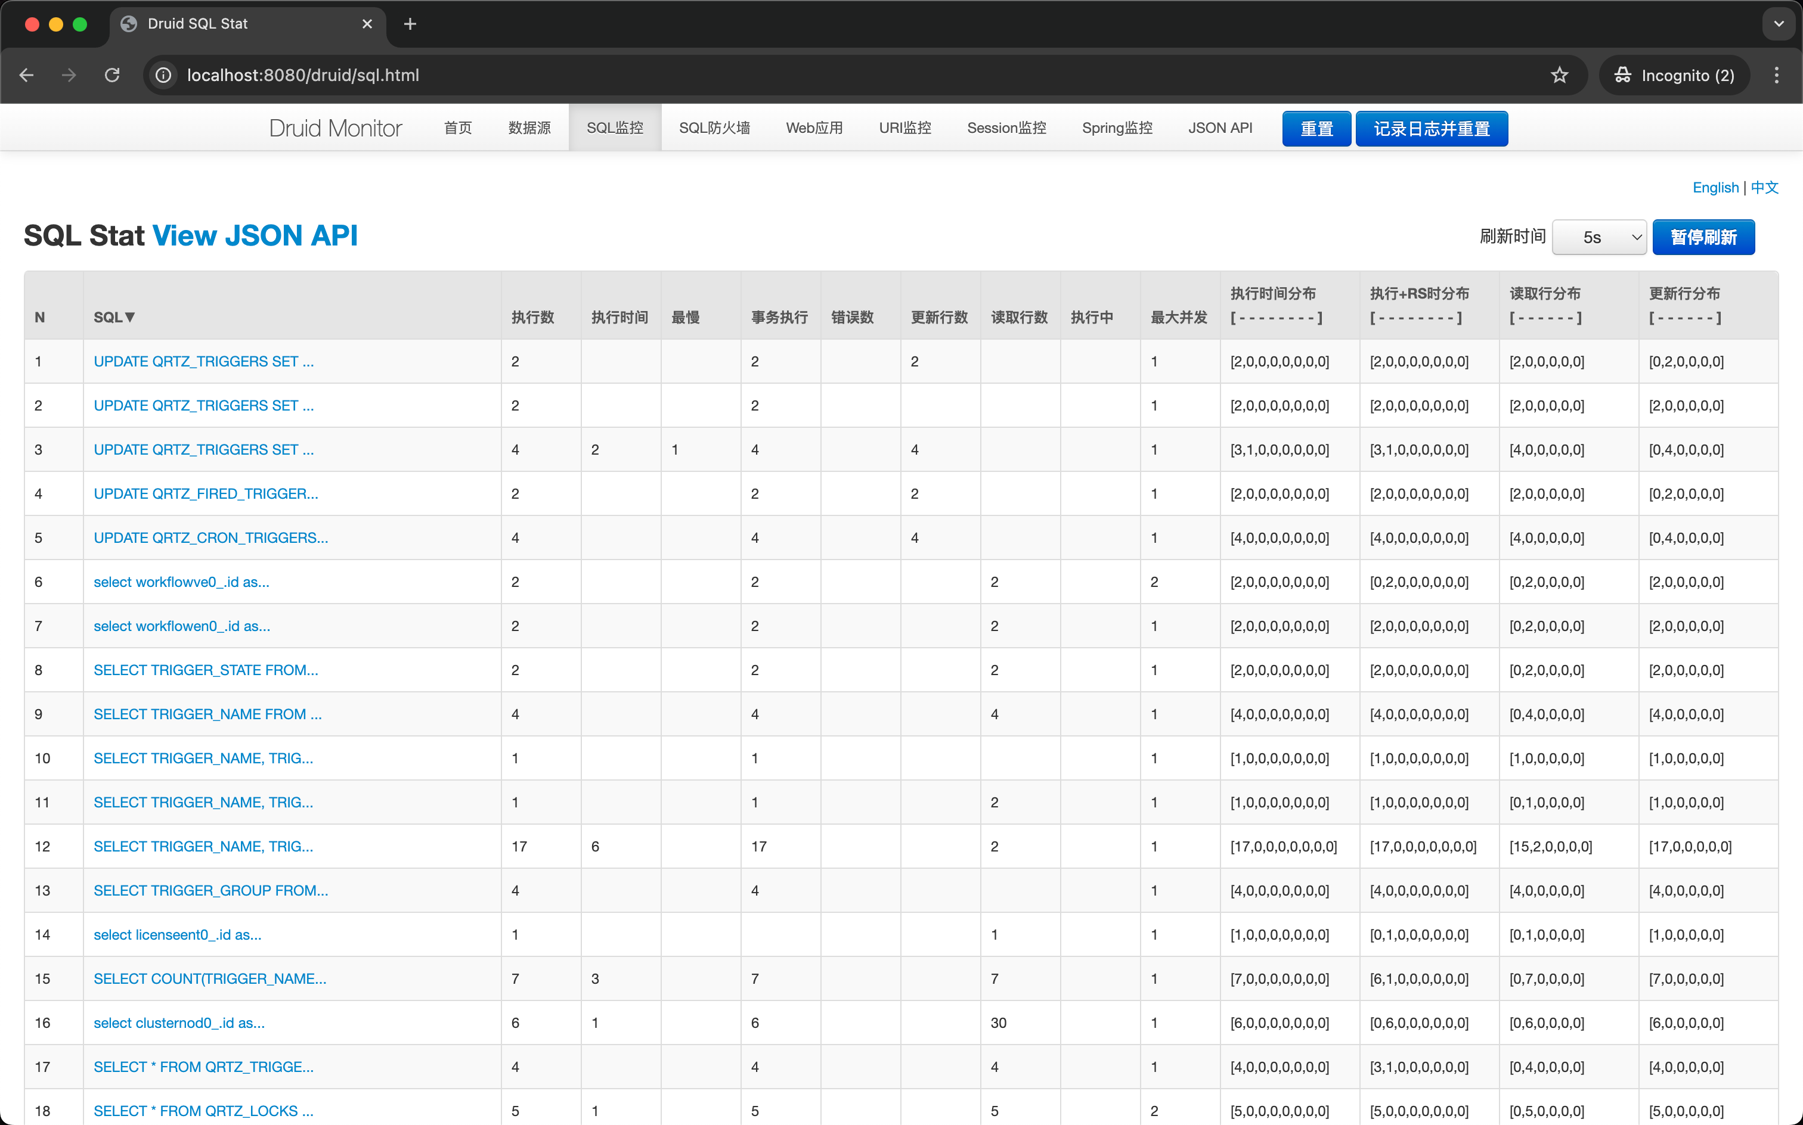Open UPDATE QRTZ_CRON_TRIGGERS... SQL link

pyautogui.click(x=210, y=538)
